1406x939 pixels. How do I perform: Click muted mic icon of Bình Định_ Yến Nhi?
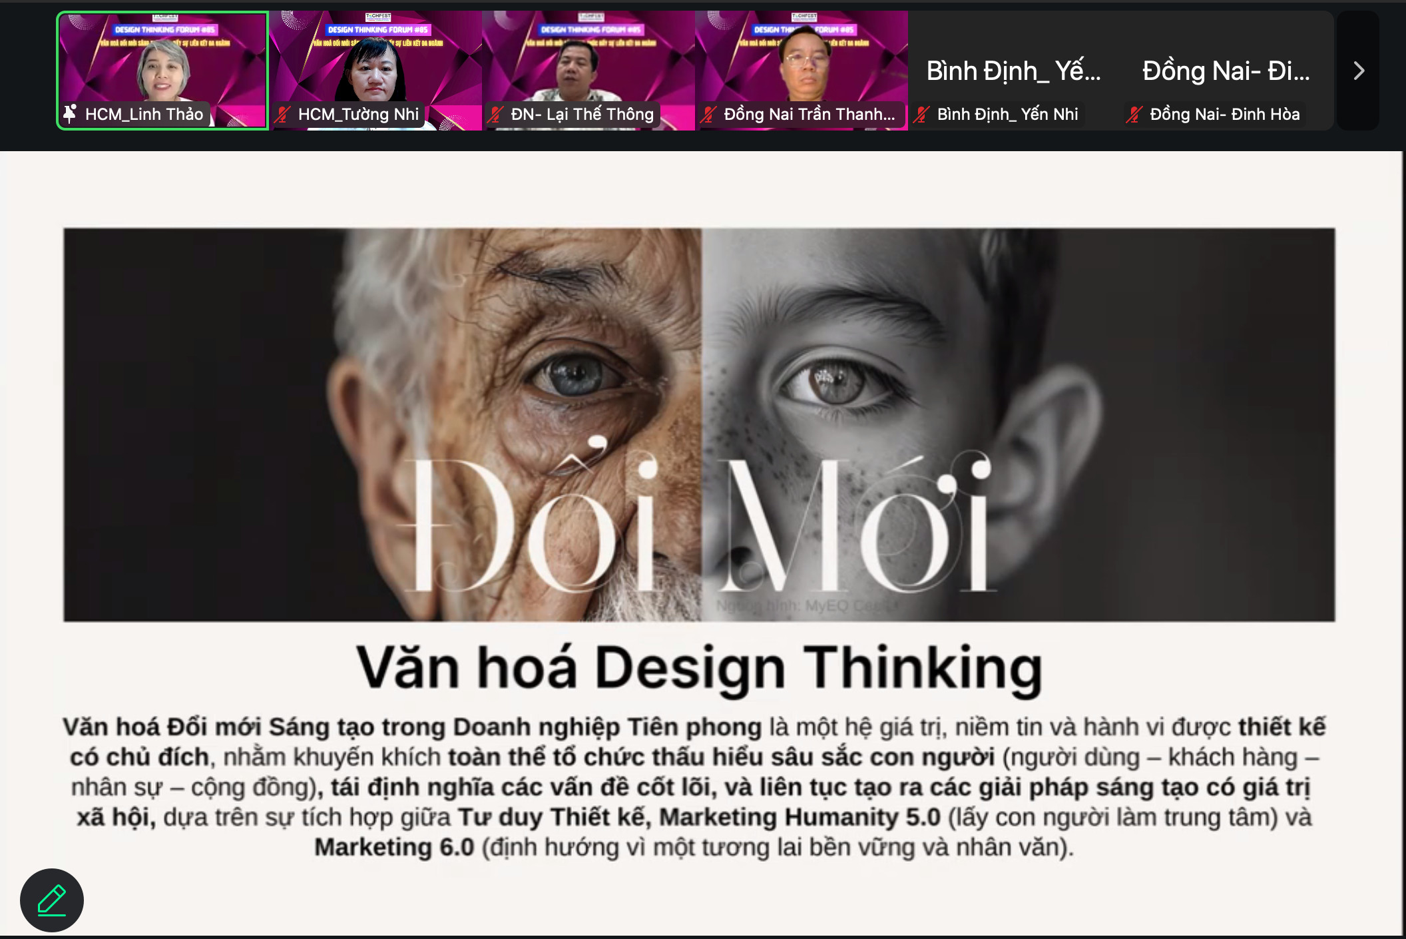click(x=921, y=115)
